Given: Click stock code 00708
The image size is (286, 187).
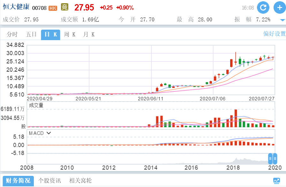Looking at the screenshot, I should (39, 8).
